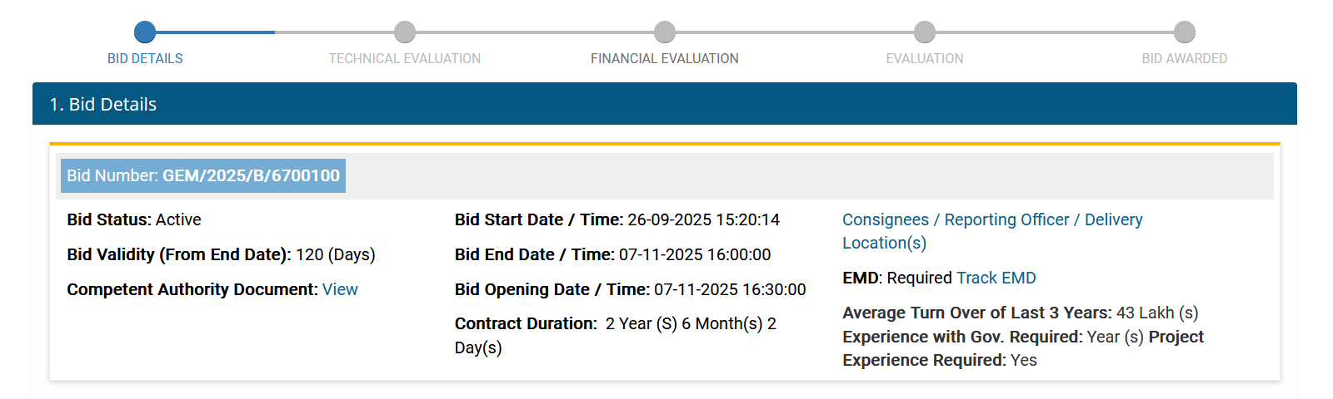View the Competent Authority Document

340,289
